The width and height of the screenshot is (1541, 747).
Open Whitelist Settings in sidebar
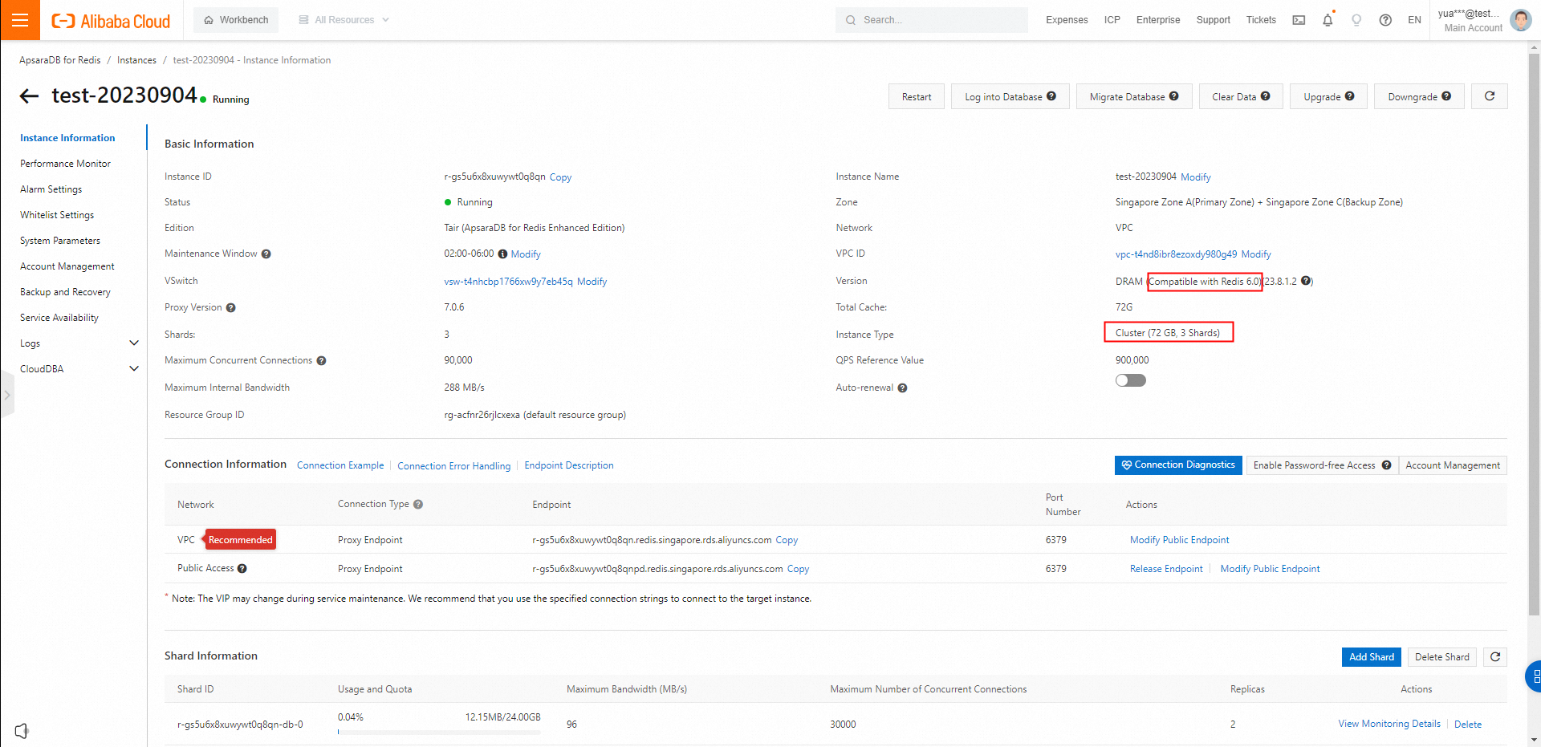57,215
